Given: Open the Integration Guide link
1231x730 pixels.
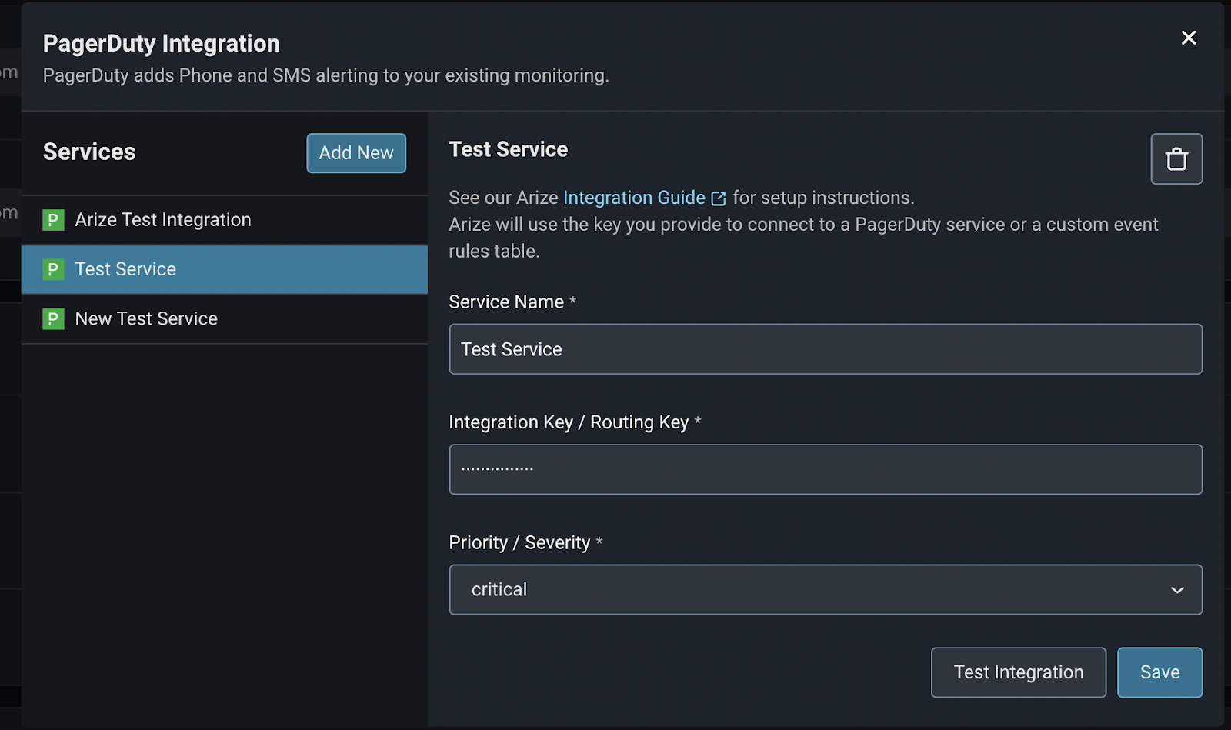Looking at the screenshot, I should tap(634, 198).
